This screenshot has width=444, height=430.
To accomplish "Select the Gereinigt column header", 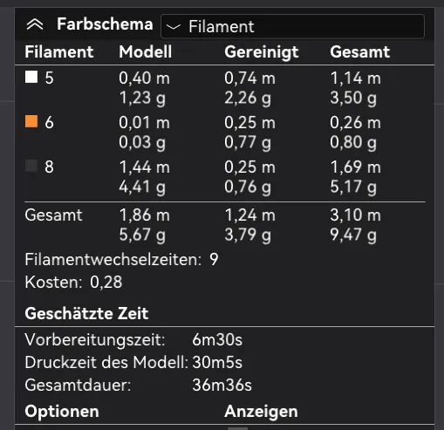I will pos(262,52).
